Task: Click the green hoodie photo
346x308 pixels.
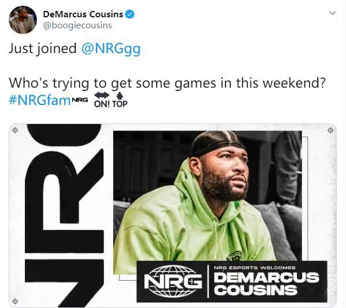Action: (207, 202)
